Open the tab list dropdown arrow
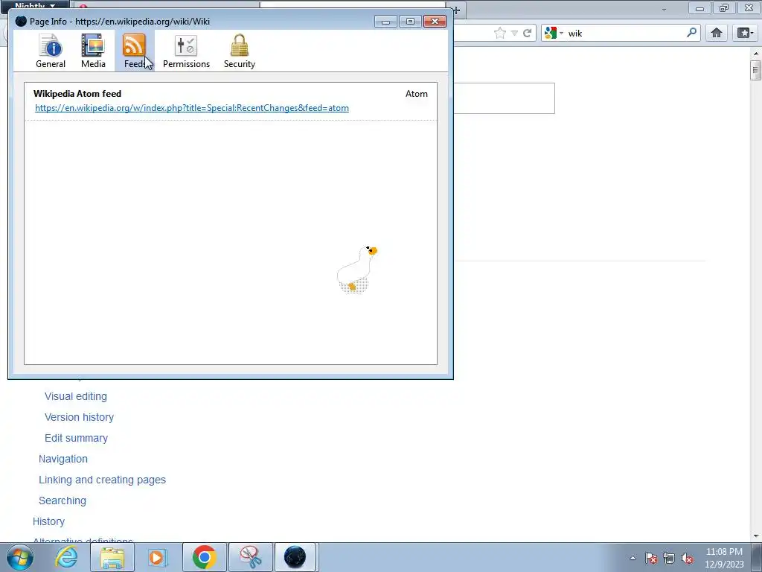Viewport: 762px width, 572px height. pyautogui.click(x=664, y=9)
